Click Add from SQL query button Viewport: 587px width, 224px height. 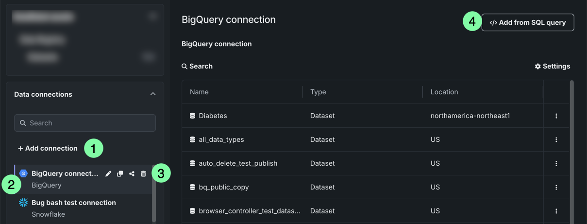[x=528, y=22]
